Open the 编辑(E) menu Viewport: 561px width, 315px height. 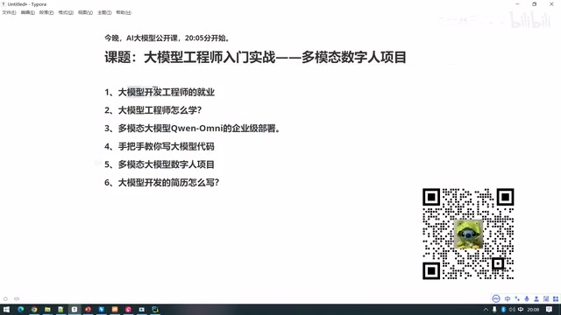point(27,12)
